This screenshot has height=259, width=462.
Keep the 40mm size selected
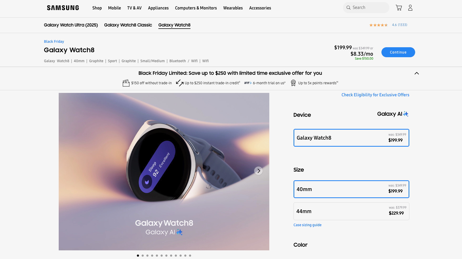[351, 189]
